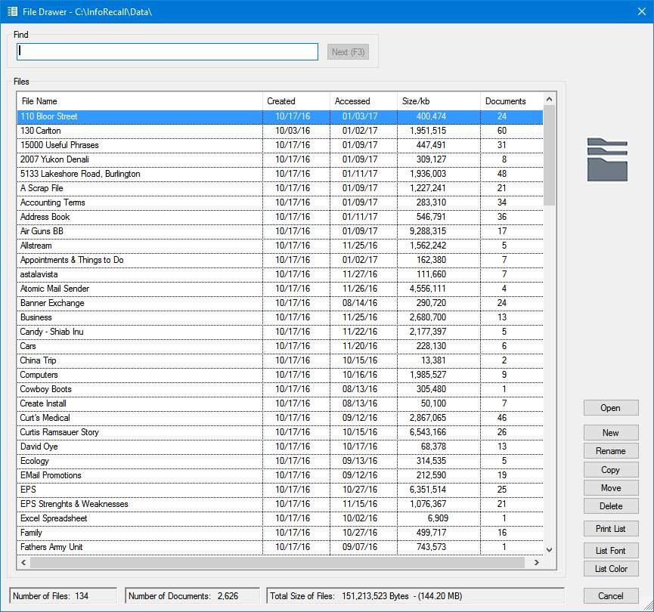Click the Delete button
The width and height of the screenshot is (654, 612).
pyautogui.click(x=611, y=505)
